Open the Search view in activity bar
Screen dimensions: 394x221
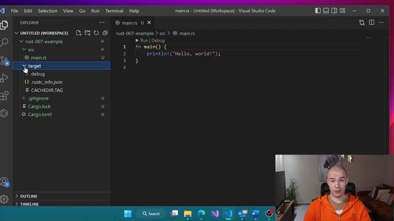tap(4, 42)
